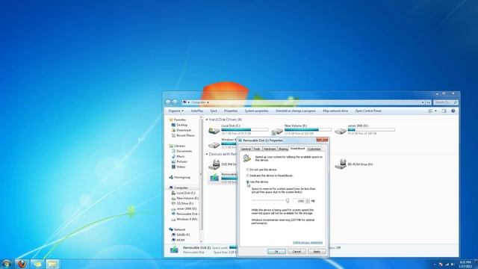This screenshot has width=478, height=269.
Task: Click Cancel in the Properties dialog
Action: click(297, 252)
